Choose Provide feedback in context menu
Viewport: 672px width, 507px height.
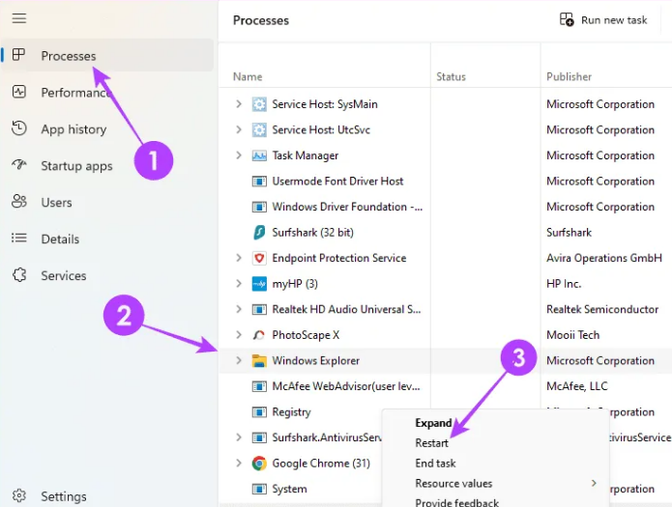point(456,503)
